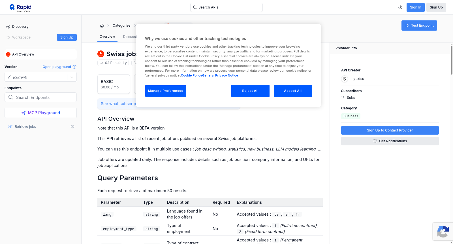
Task: Select the BASIC pricing plan card
Action: pyautogui.click(x=114, y=84)
